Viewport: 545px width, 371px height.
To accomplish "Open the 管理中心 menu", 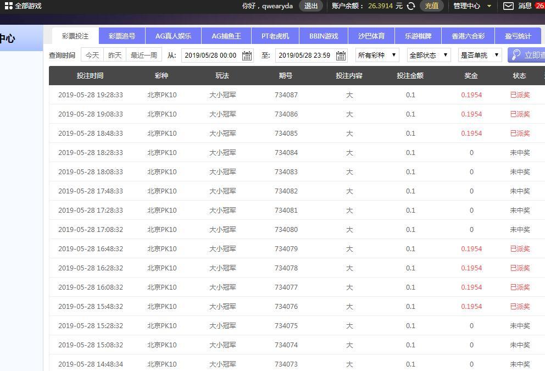I will click(467, 6).
